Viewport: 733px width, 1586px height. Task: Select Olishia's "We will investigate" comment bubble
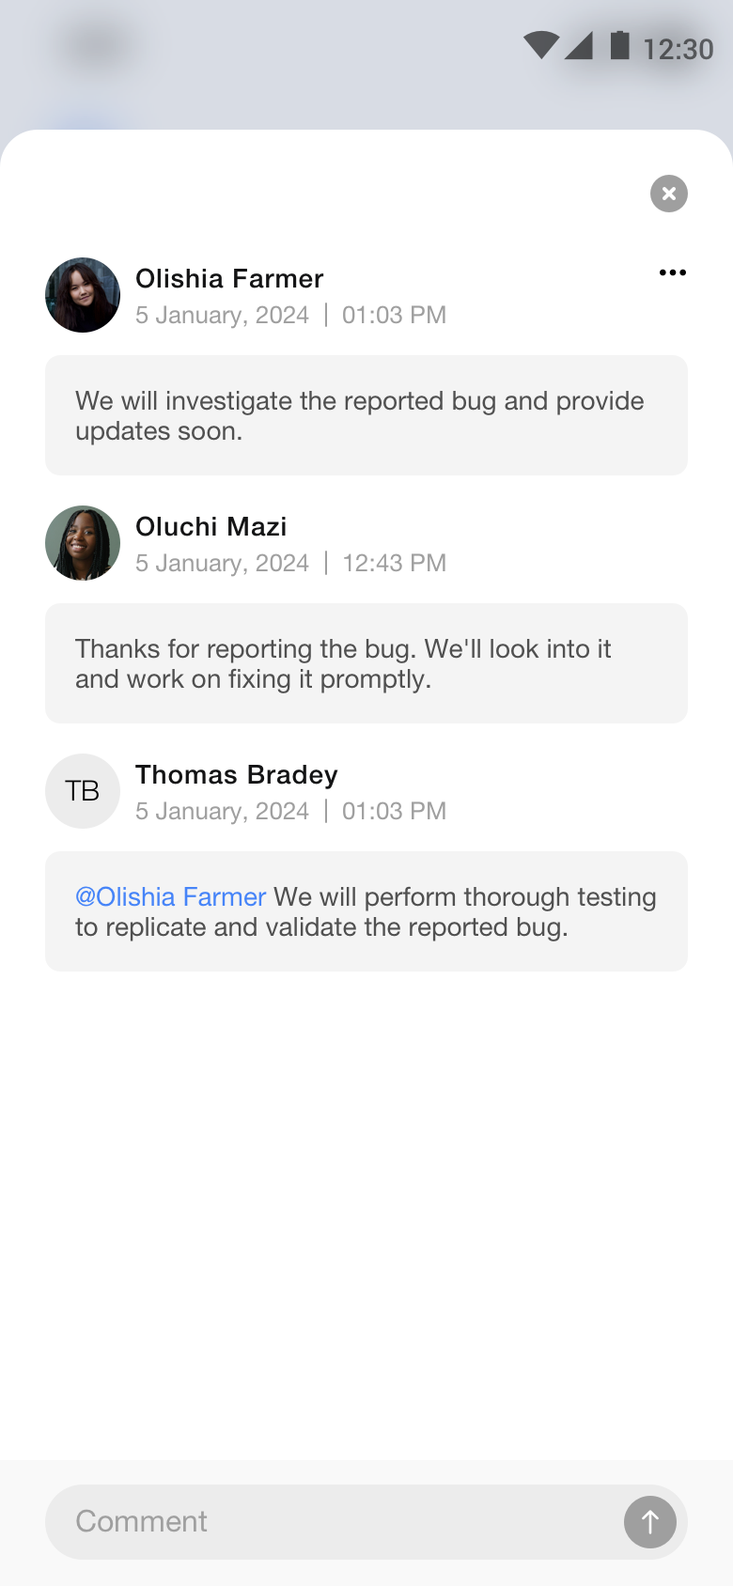(x=366, y=415)
